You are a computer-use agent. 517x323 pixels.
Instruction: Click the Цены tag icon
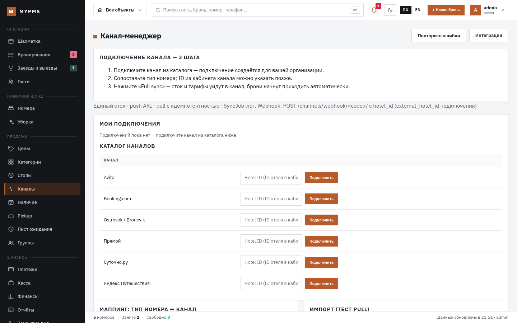point(11,149)
